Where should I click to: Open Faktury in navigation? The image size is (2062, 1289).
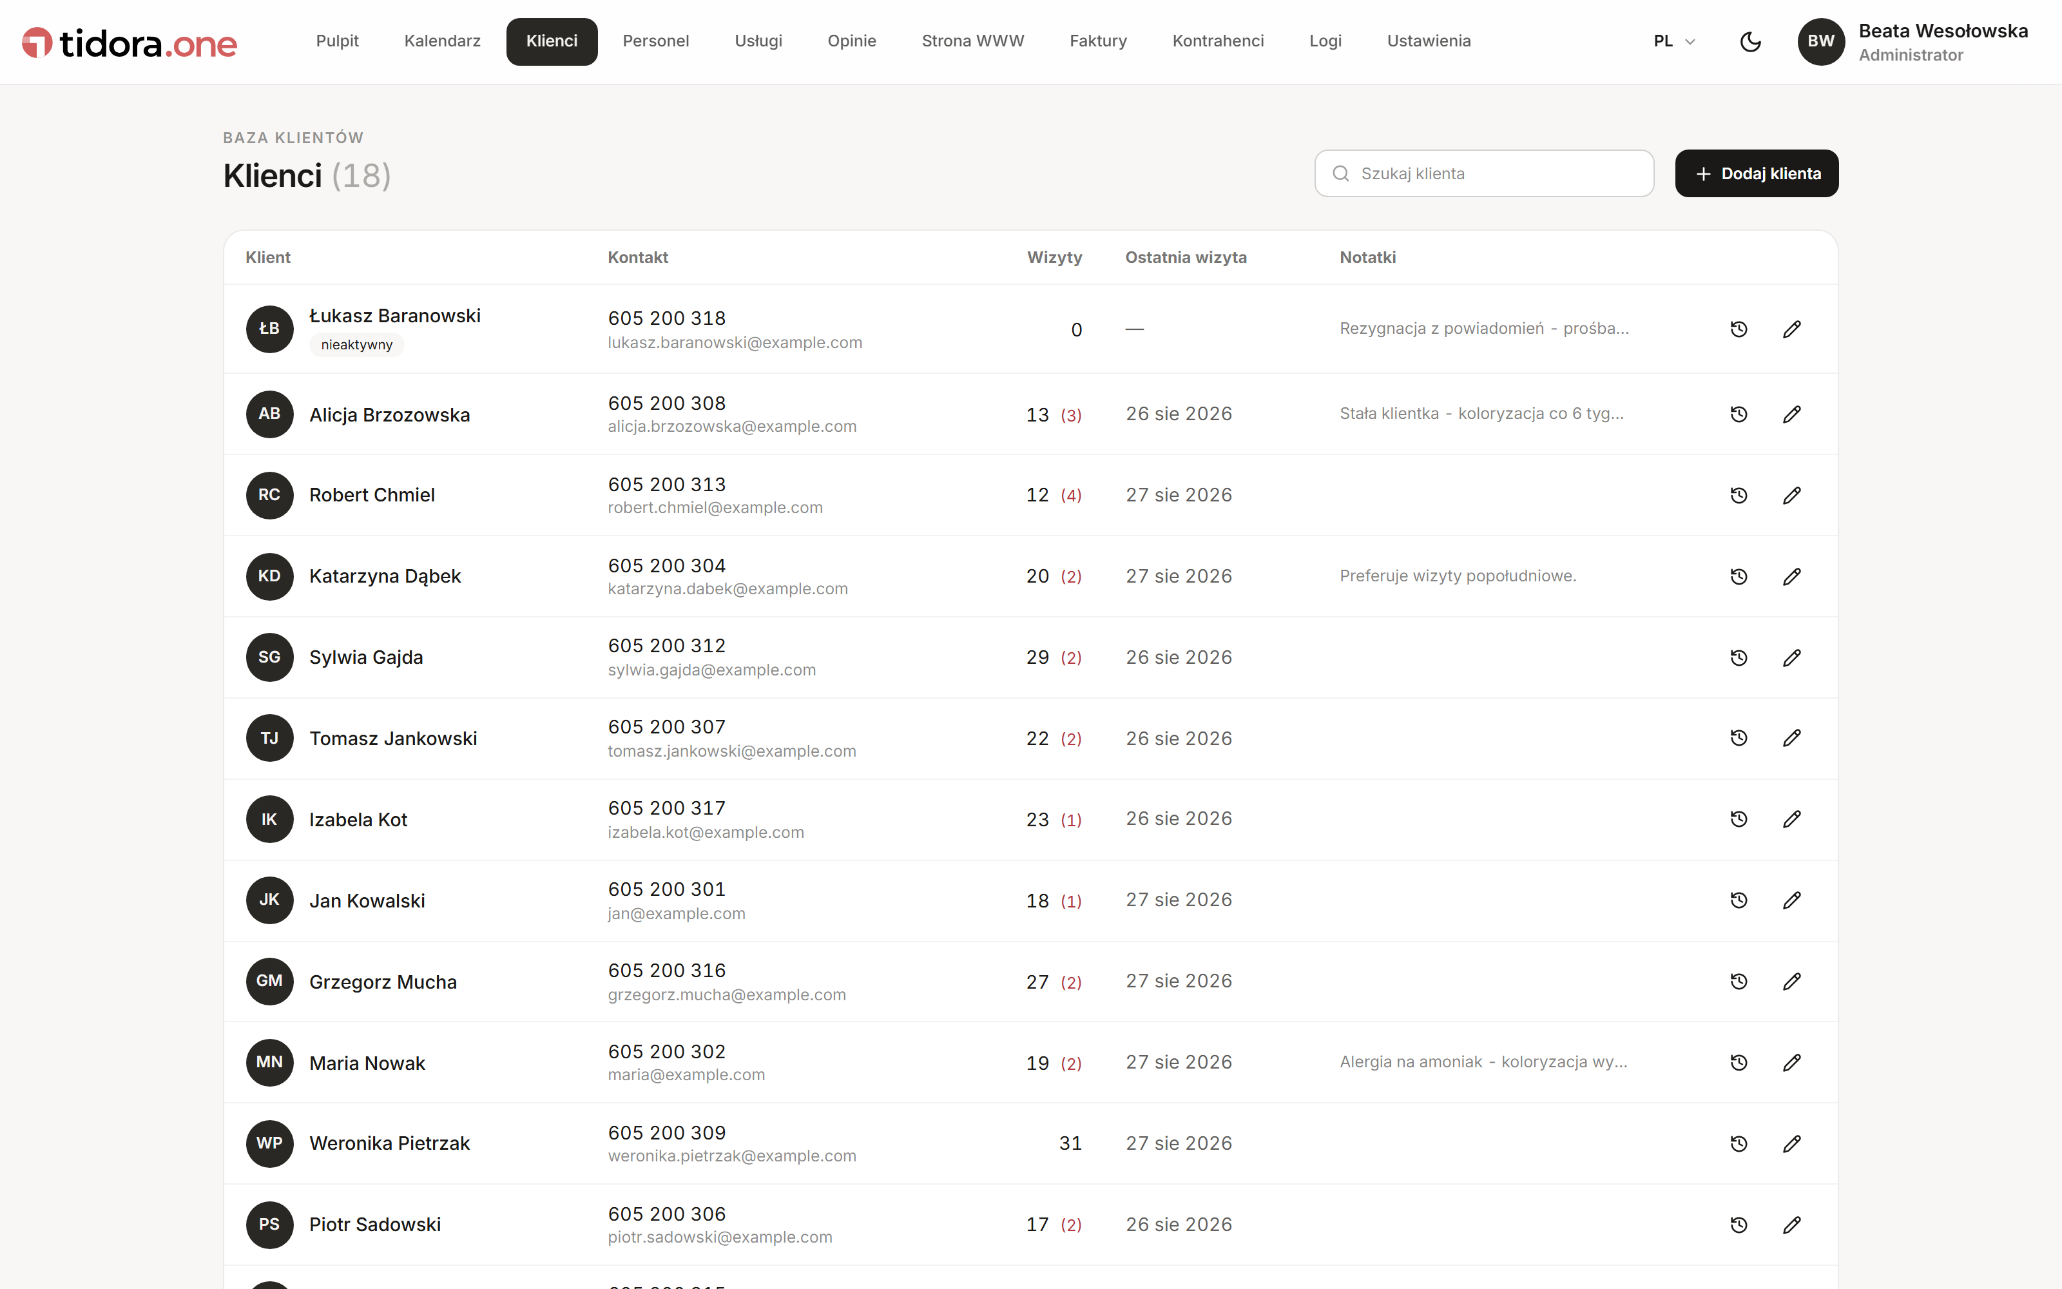coord(1098,41)
